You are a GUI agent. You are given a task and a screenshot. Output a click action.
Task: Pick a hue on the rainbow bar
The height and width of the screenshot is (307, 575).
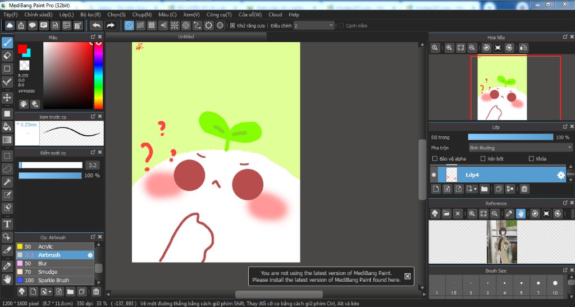pyautogui.click(x=98, y=75)
